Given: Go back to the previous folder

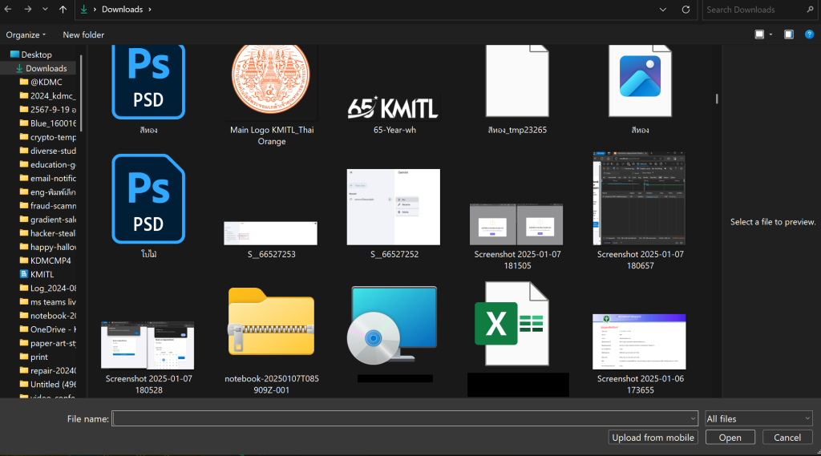Looking at the screenshot, I should (9, 10).
